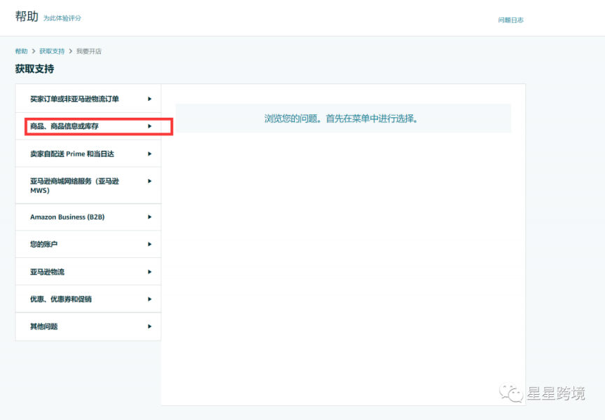
Task: Click the 获取支持 heading
Action: [x=34, y=69]
